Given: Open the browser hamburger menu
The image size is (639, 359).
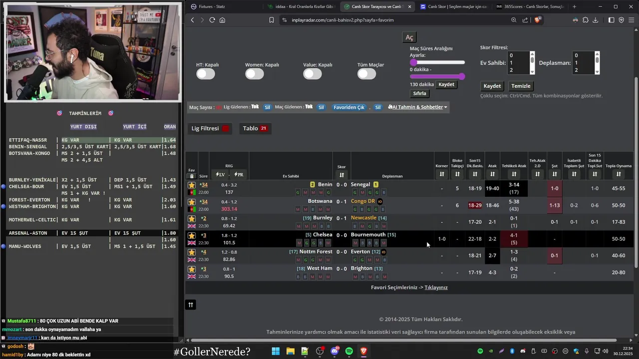Looking at the screenshot, I should pyautogui.click(x=632, y=20).
